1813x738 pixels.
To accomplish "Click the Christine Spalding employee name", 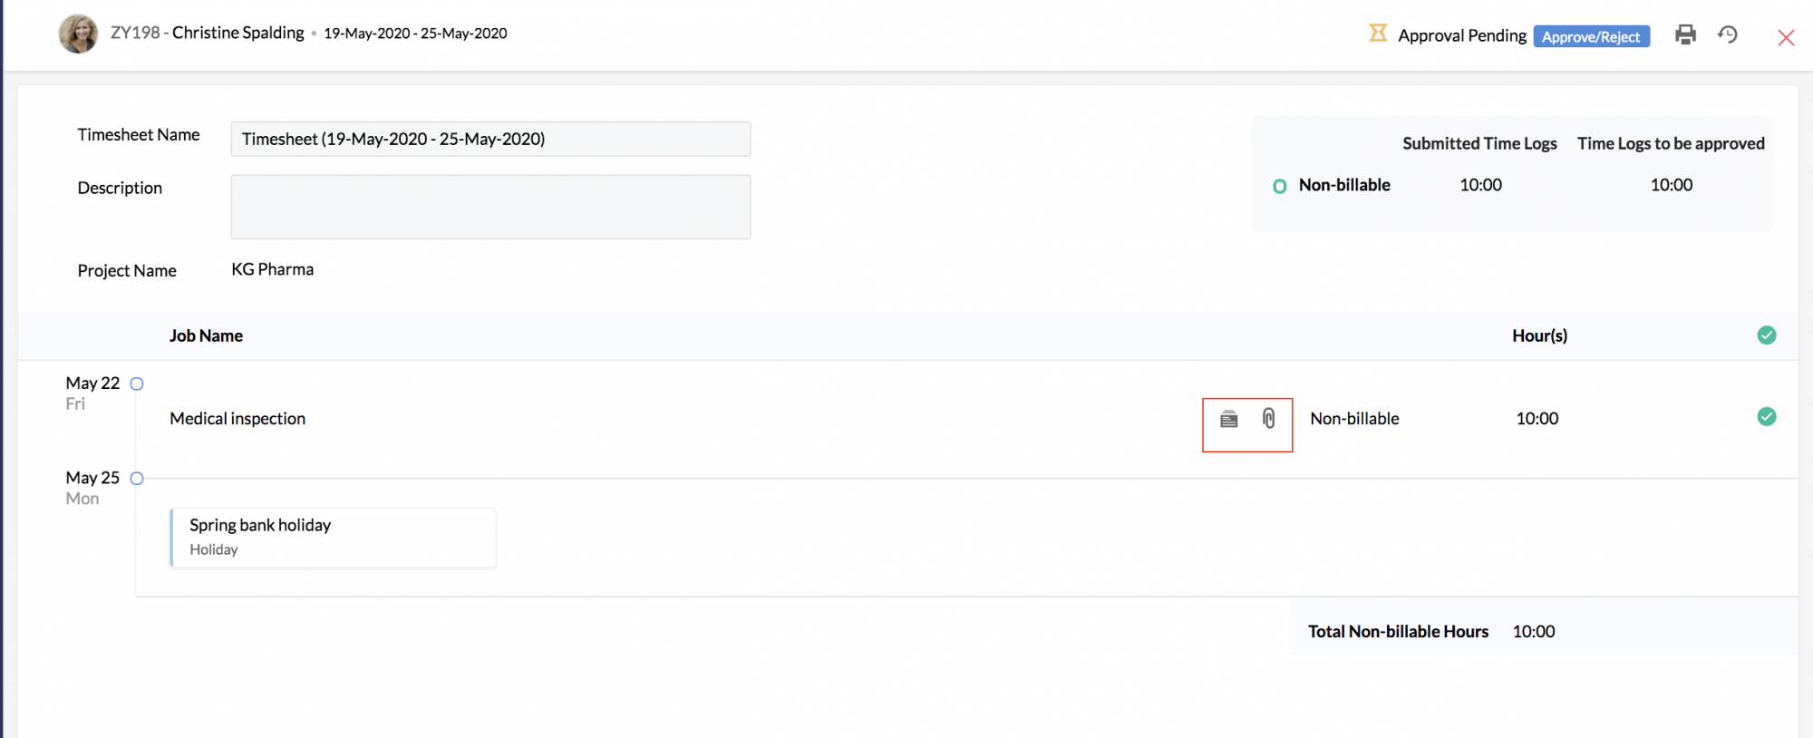I will (x=238, y=33).
